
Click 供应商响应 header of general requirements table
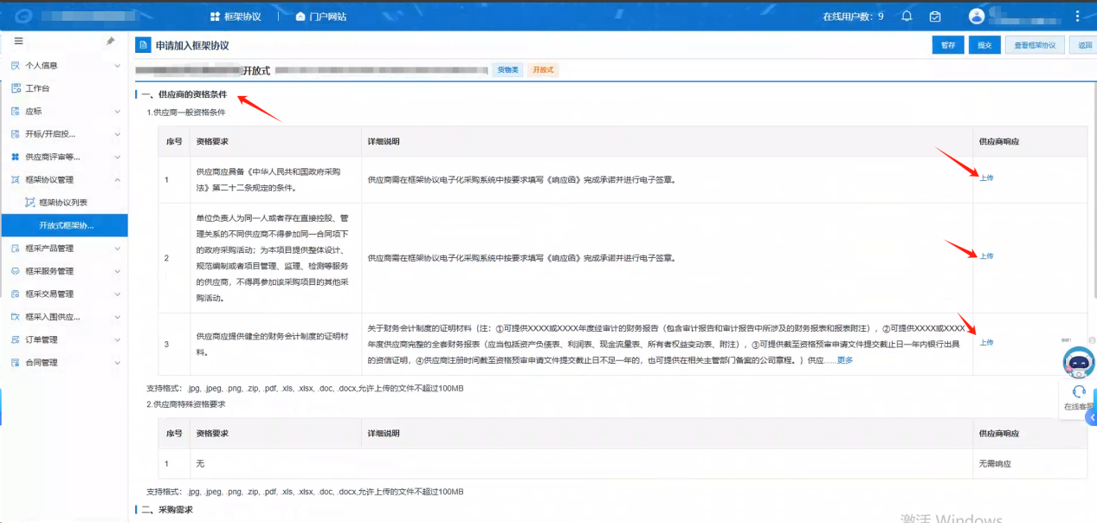click(998, 141)
